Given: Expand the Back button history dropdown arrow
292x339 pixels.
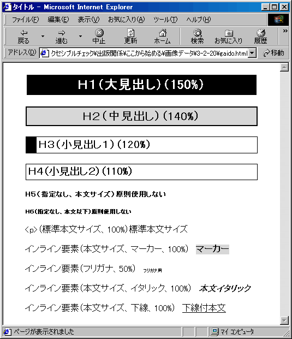Looking at the screenshot, I should pos(43,37).
